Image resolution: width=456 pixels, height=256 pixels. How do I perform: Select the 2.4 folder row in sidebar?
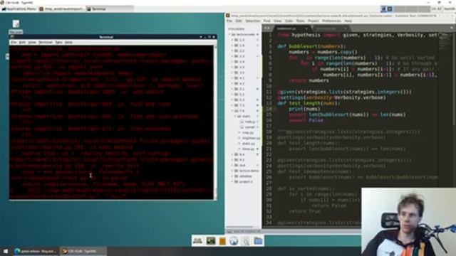pyautogui.click(x=244, y=62)
